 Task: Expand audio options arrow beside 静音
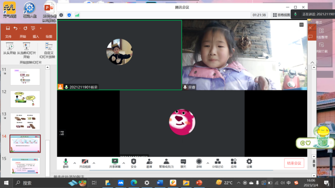pos(75,163)
